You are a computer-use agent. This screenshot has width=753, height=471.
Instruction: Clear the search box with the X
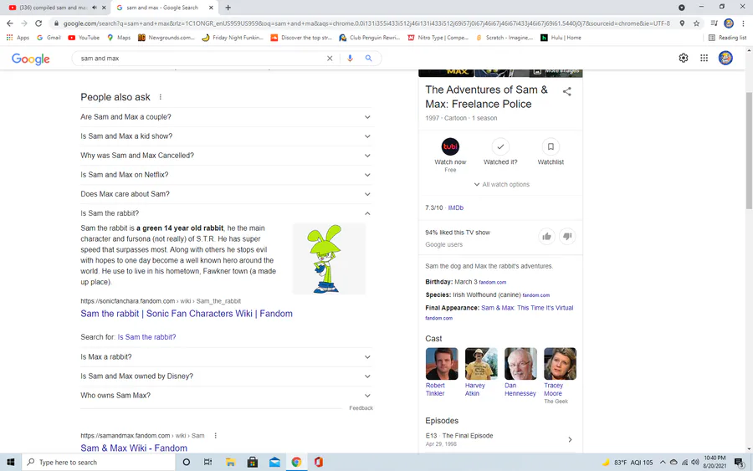point(330,58)
